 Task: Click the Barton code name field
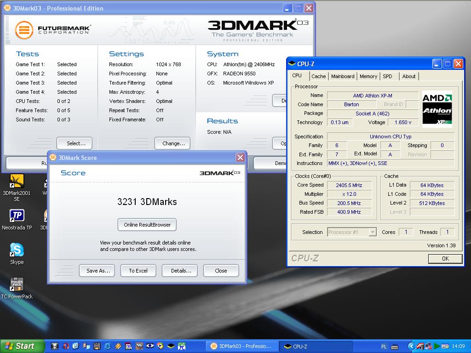point(351,104)
